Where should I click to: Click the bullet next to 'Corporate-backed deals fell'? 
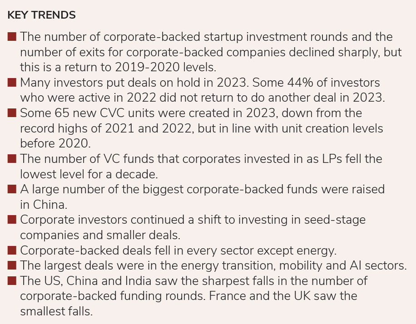point(12,250)
